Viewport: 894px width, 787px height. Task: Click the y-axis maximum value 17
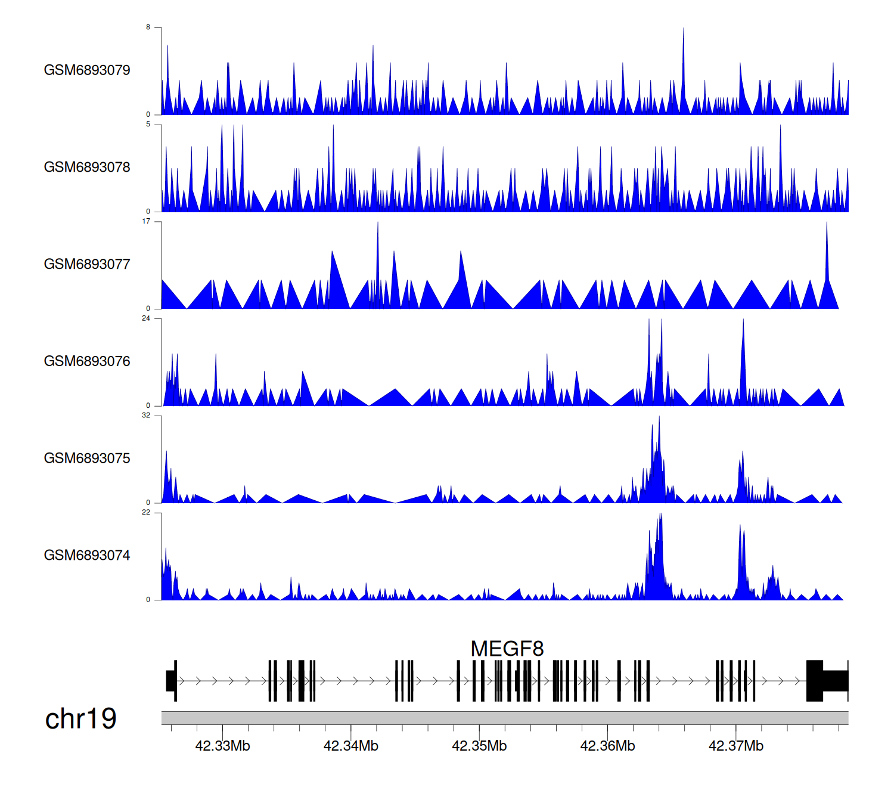point(146,221)
